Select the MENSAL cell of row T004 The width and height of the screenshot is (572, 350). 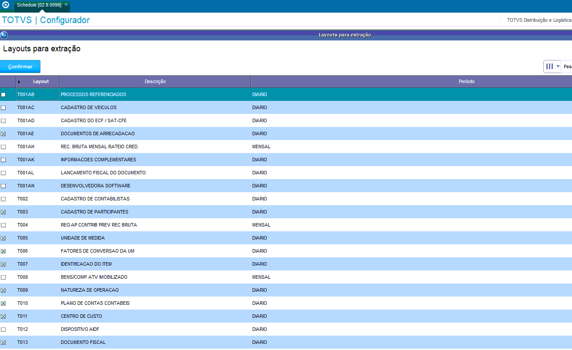click(x=261, y=225)
